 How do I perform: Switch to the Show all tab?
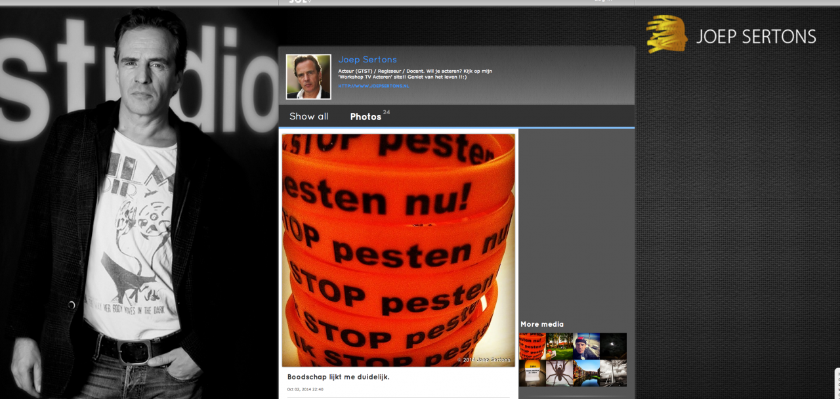click(308, 116)
